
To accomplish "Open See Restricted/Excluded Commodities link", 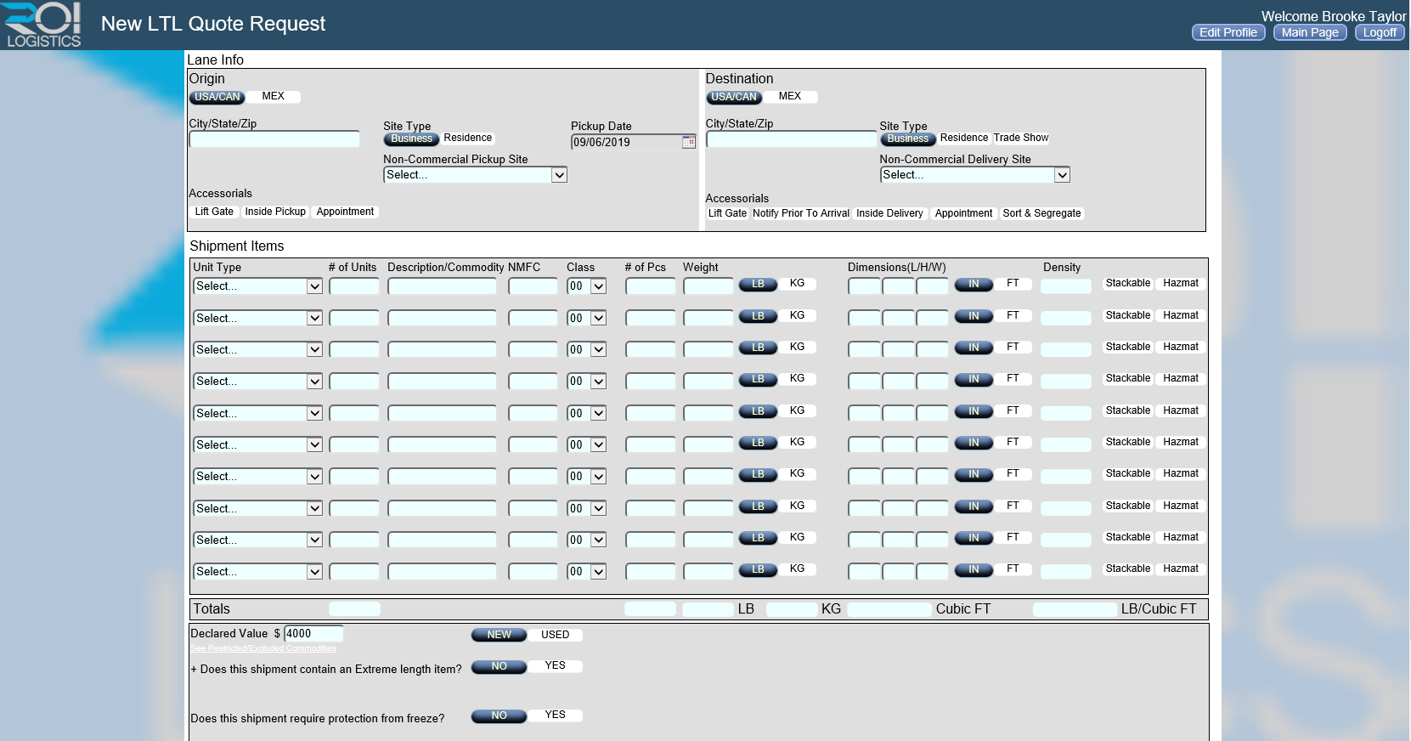I will 263,648.
